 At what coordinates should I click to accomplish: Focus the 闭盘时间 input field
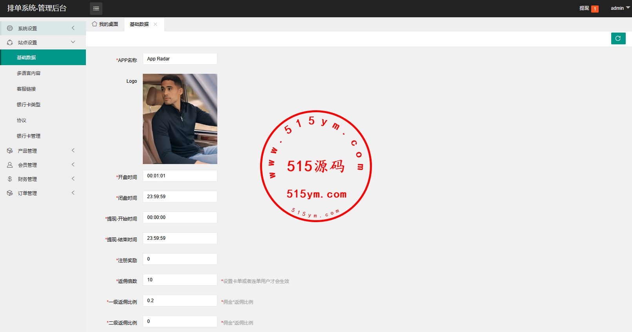pos(180,197)
